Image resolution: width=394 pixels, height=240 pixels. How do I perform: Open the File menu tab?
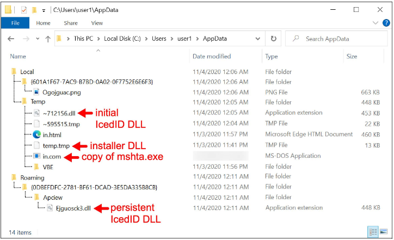pyautogui.click(x=15, y=23)
